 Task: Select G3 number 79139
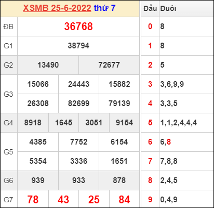(119, 103)
